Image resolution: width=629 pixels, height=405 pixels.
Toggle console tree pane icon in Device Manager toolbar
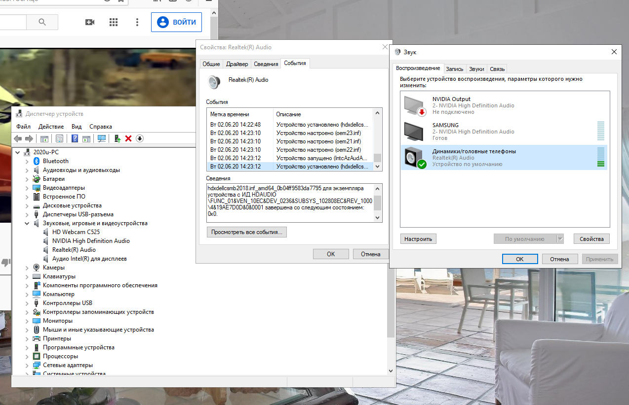coord(44,138)
